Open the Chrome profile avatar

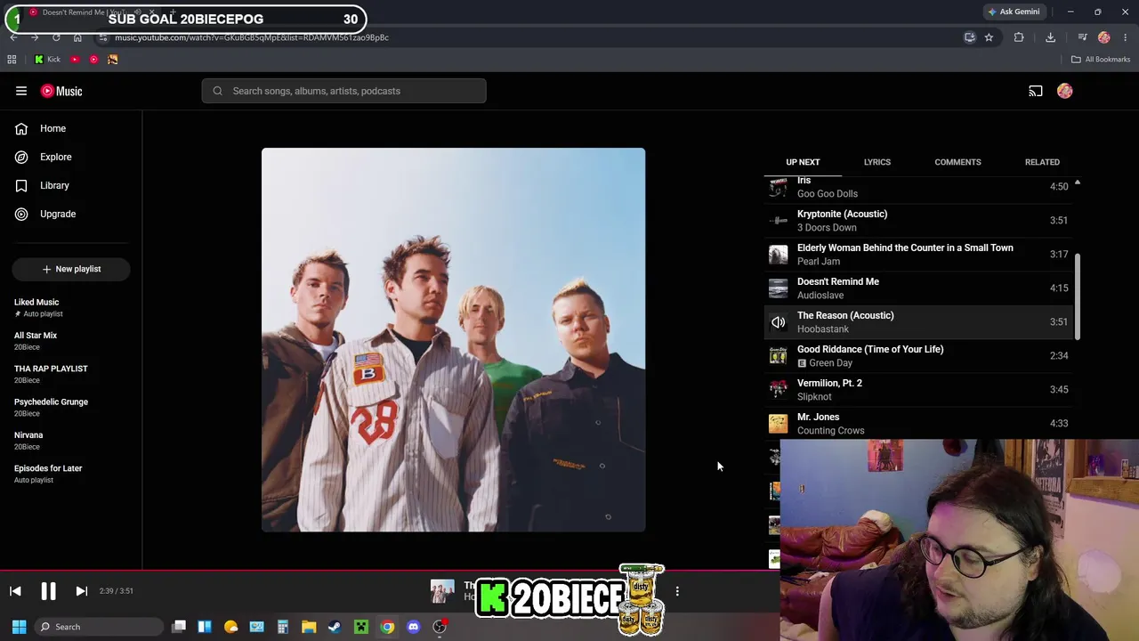coord(1104,37)
